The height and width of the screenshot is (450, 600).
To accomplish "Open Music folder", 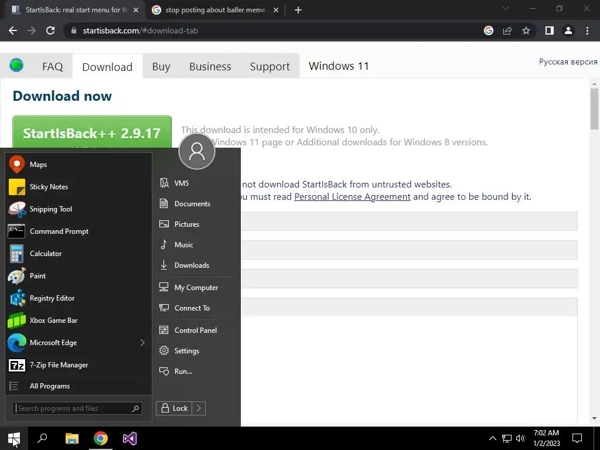I will coord(195,244).
